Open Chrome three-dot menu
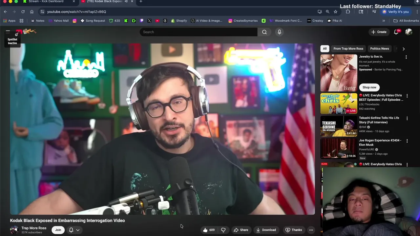420x236 pixels. pos(416,11)
